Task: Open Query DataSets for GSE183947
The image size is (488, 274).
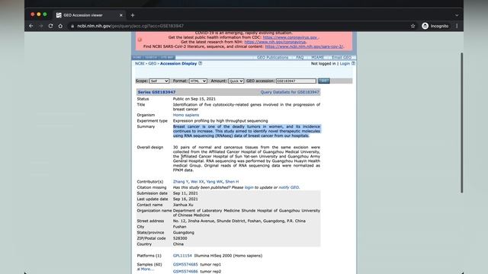Action: click(290, 92)
